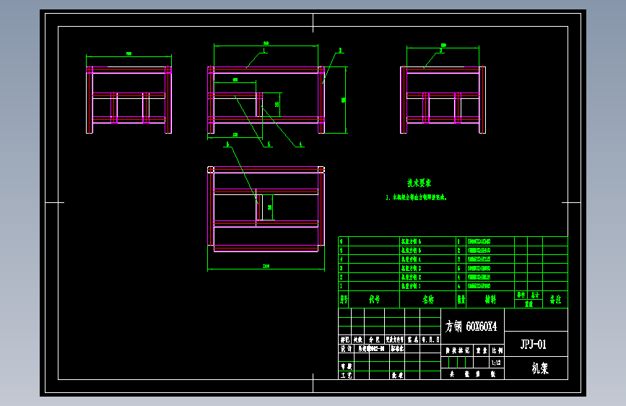Viewport: 626px width, 406px height.
Task: Click the 批准 label
Action: point(397,375)
